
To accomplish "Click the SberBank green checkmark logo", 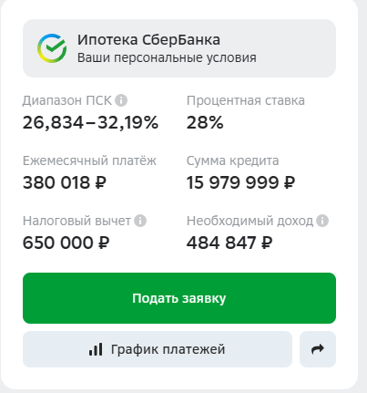I will pos(52,48).
